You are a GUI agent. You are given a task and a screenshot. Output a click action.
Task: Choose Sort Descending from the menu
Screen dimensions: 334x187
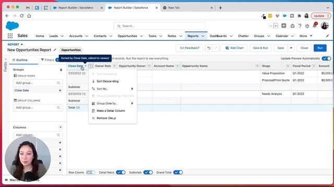pyautogui.click(x=113, y=81)
